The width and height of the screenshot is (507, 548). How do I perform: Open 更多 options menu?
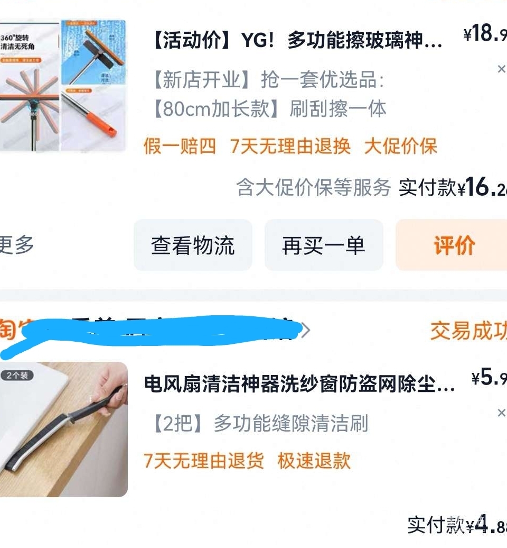17,244
